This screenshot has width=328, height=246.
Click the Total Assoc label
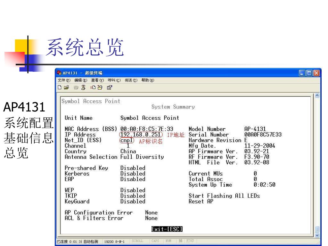206,179
